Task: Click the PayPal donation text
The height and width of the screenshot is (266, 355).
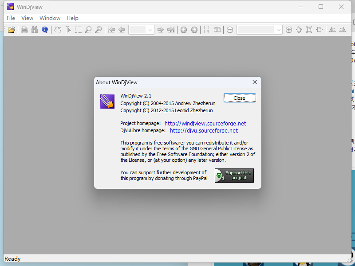Action: point(164,175)
